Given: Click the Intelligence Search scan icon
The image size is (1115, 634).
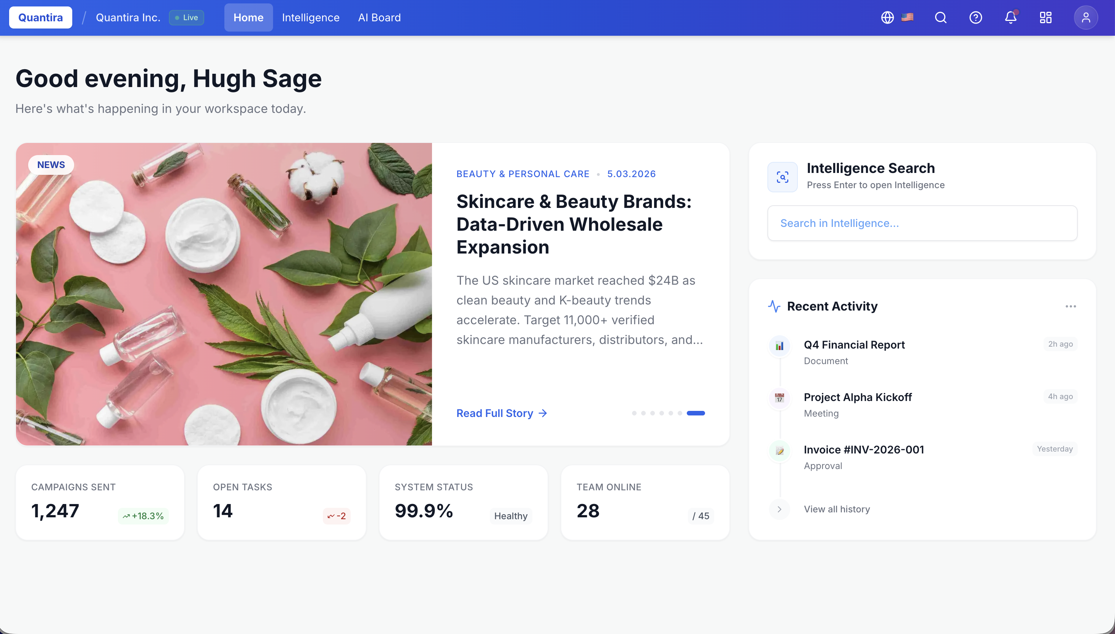Looking at the screenshot, I should pyautogui.click(x=782, y=177).
